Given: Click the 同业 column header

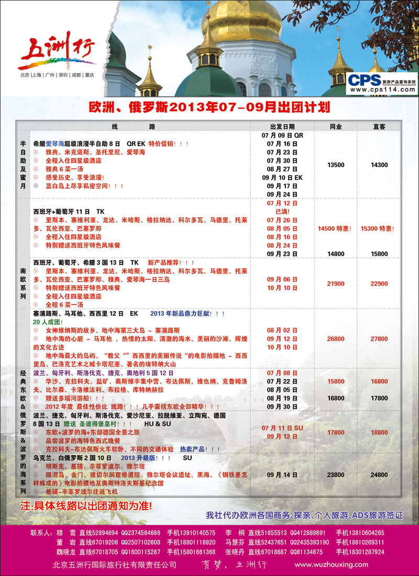Looking at the screenshot, I should tap(336, 126).
